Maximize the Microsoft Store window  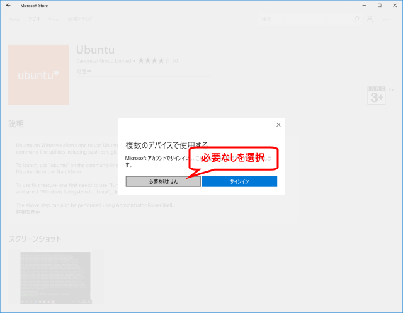coord(379,6)
